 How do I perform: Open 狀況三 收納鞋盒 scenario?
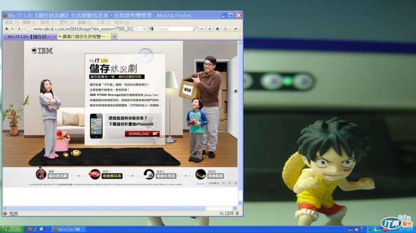tap(216, 176)
